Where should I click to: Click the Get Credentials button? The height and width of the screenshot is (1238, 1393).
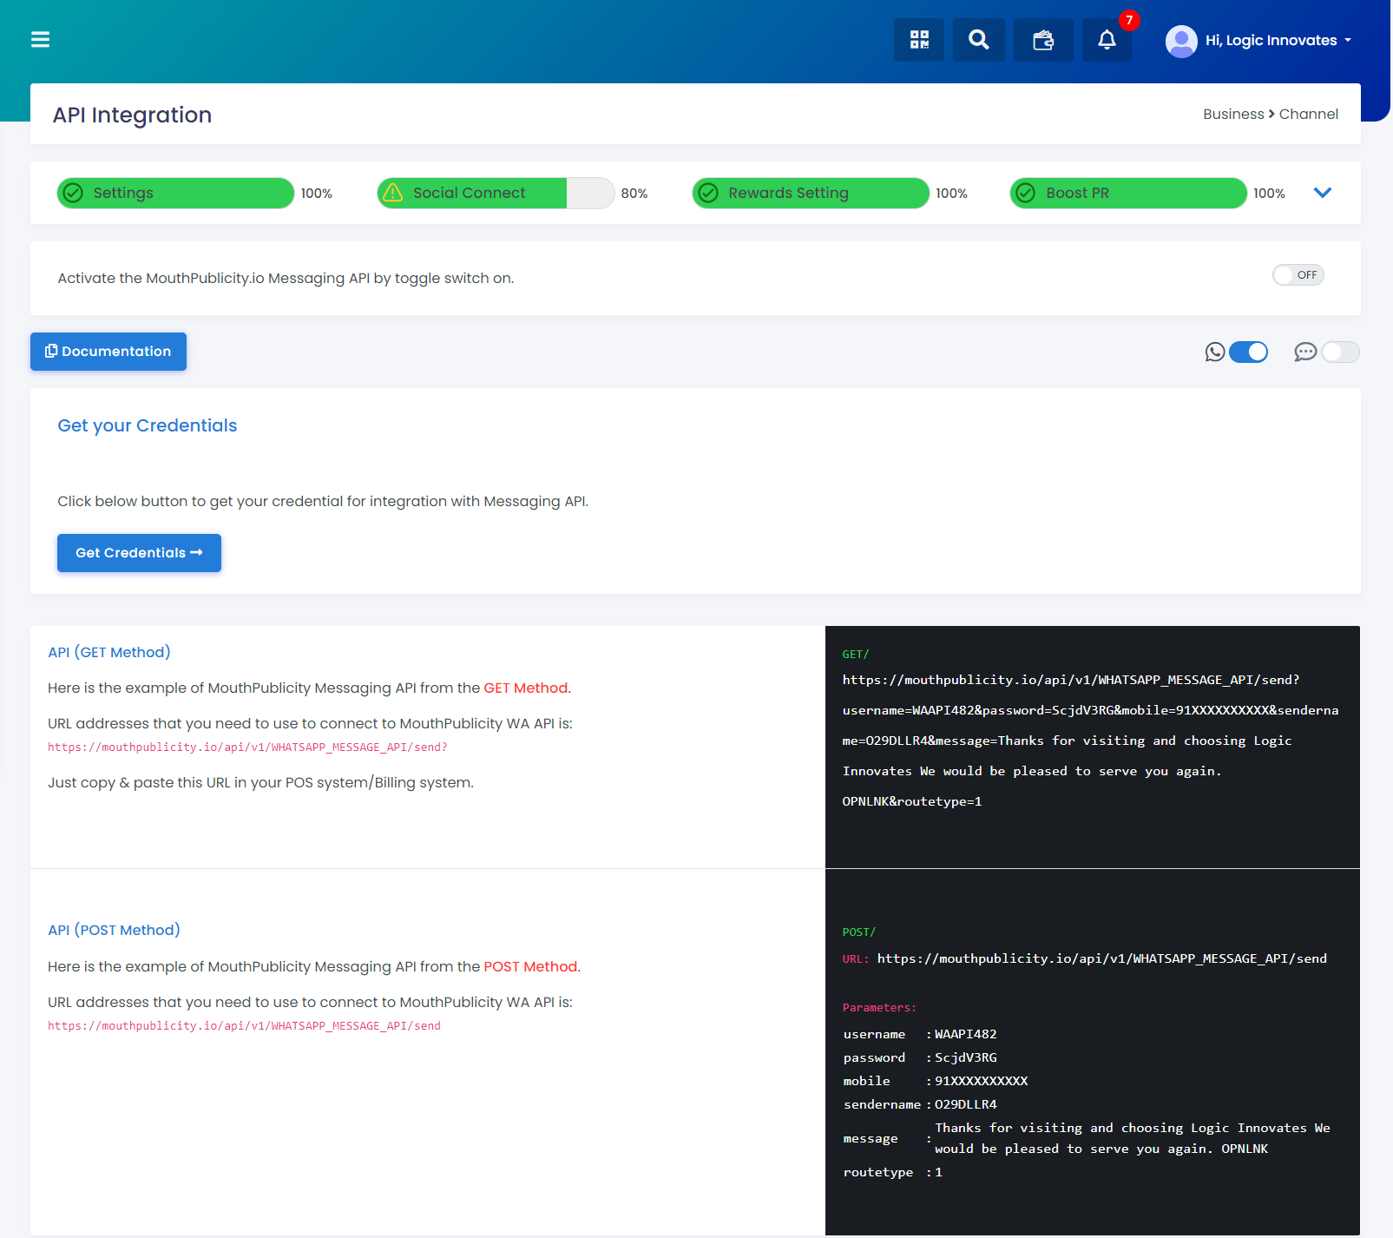point(139,553)
